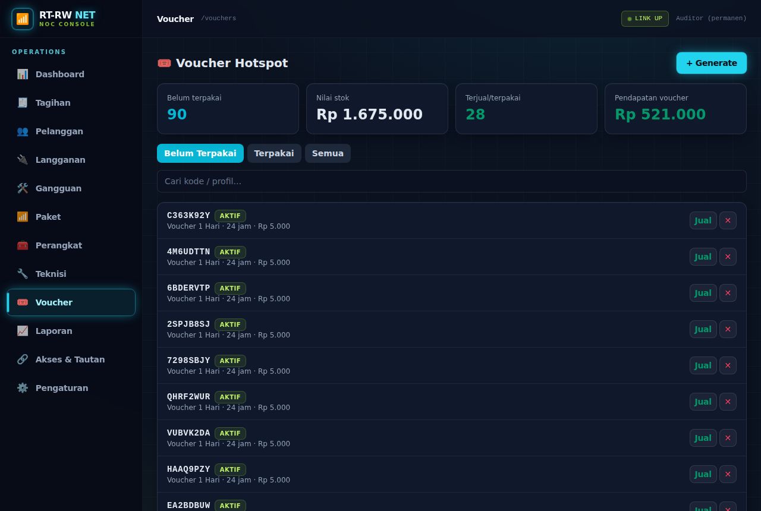Image resolution: width=761 pixels, height=511 pixels.
Task: Click the Laporan chart icon
Action: pos(23,331)
